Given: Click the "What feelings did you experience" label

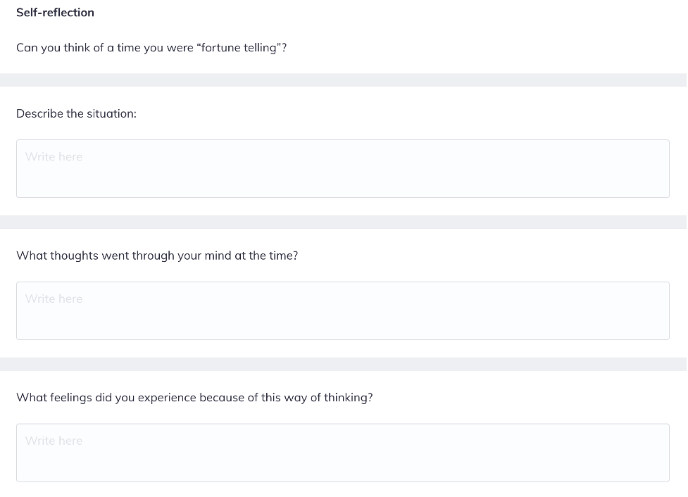Looking at the screenshot, I should 194,398.
